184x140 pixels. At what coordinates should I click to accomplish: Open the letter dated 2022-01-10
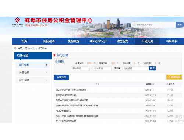click(66, 95)
